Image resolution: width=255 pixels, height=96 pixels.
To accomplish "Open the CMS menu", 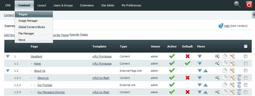I will tap(8, 5).
